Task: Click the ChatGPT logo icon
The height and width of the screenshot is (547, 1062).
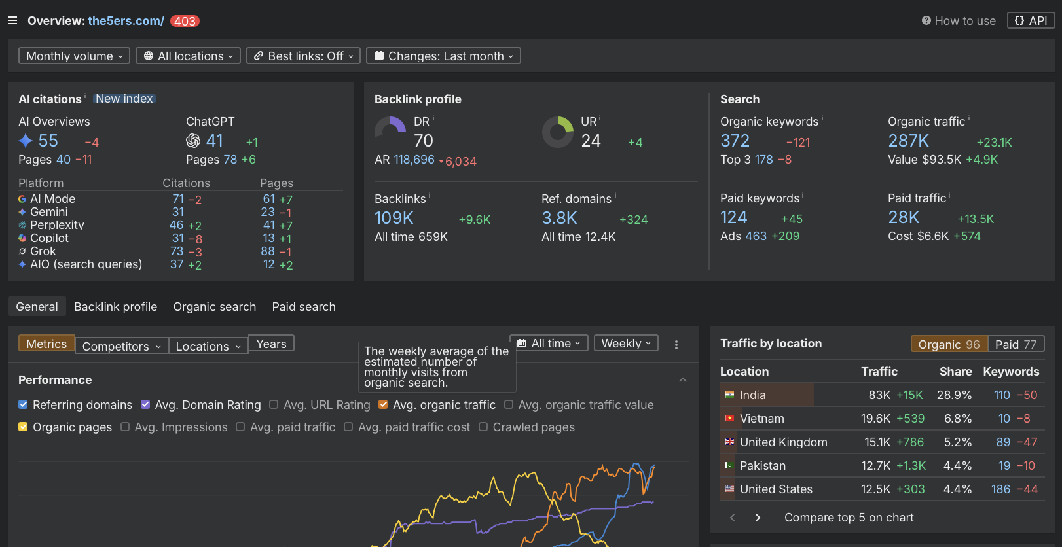Action: [193, 141]
